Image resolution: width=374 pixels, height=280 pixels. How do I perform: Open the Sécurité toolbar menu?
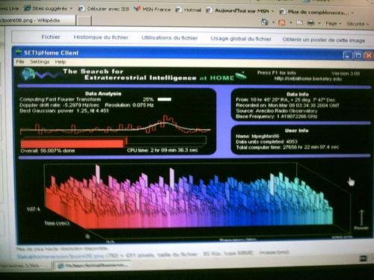(358, 24)
